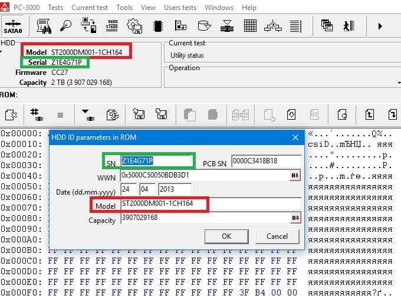401x296 pixels.
Task: Click the running man exit icon
Action: click(349, 26)
